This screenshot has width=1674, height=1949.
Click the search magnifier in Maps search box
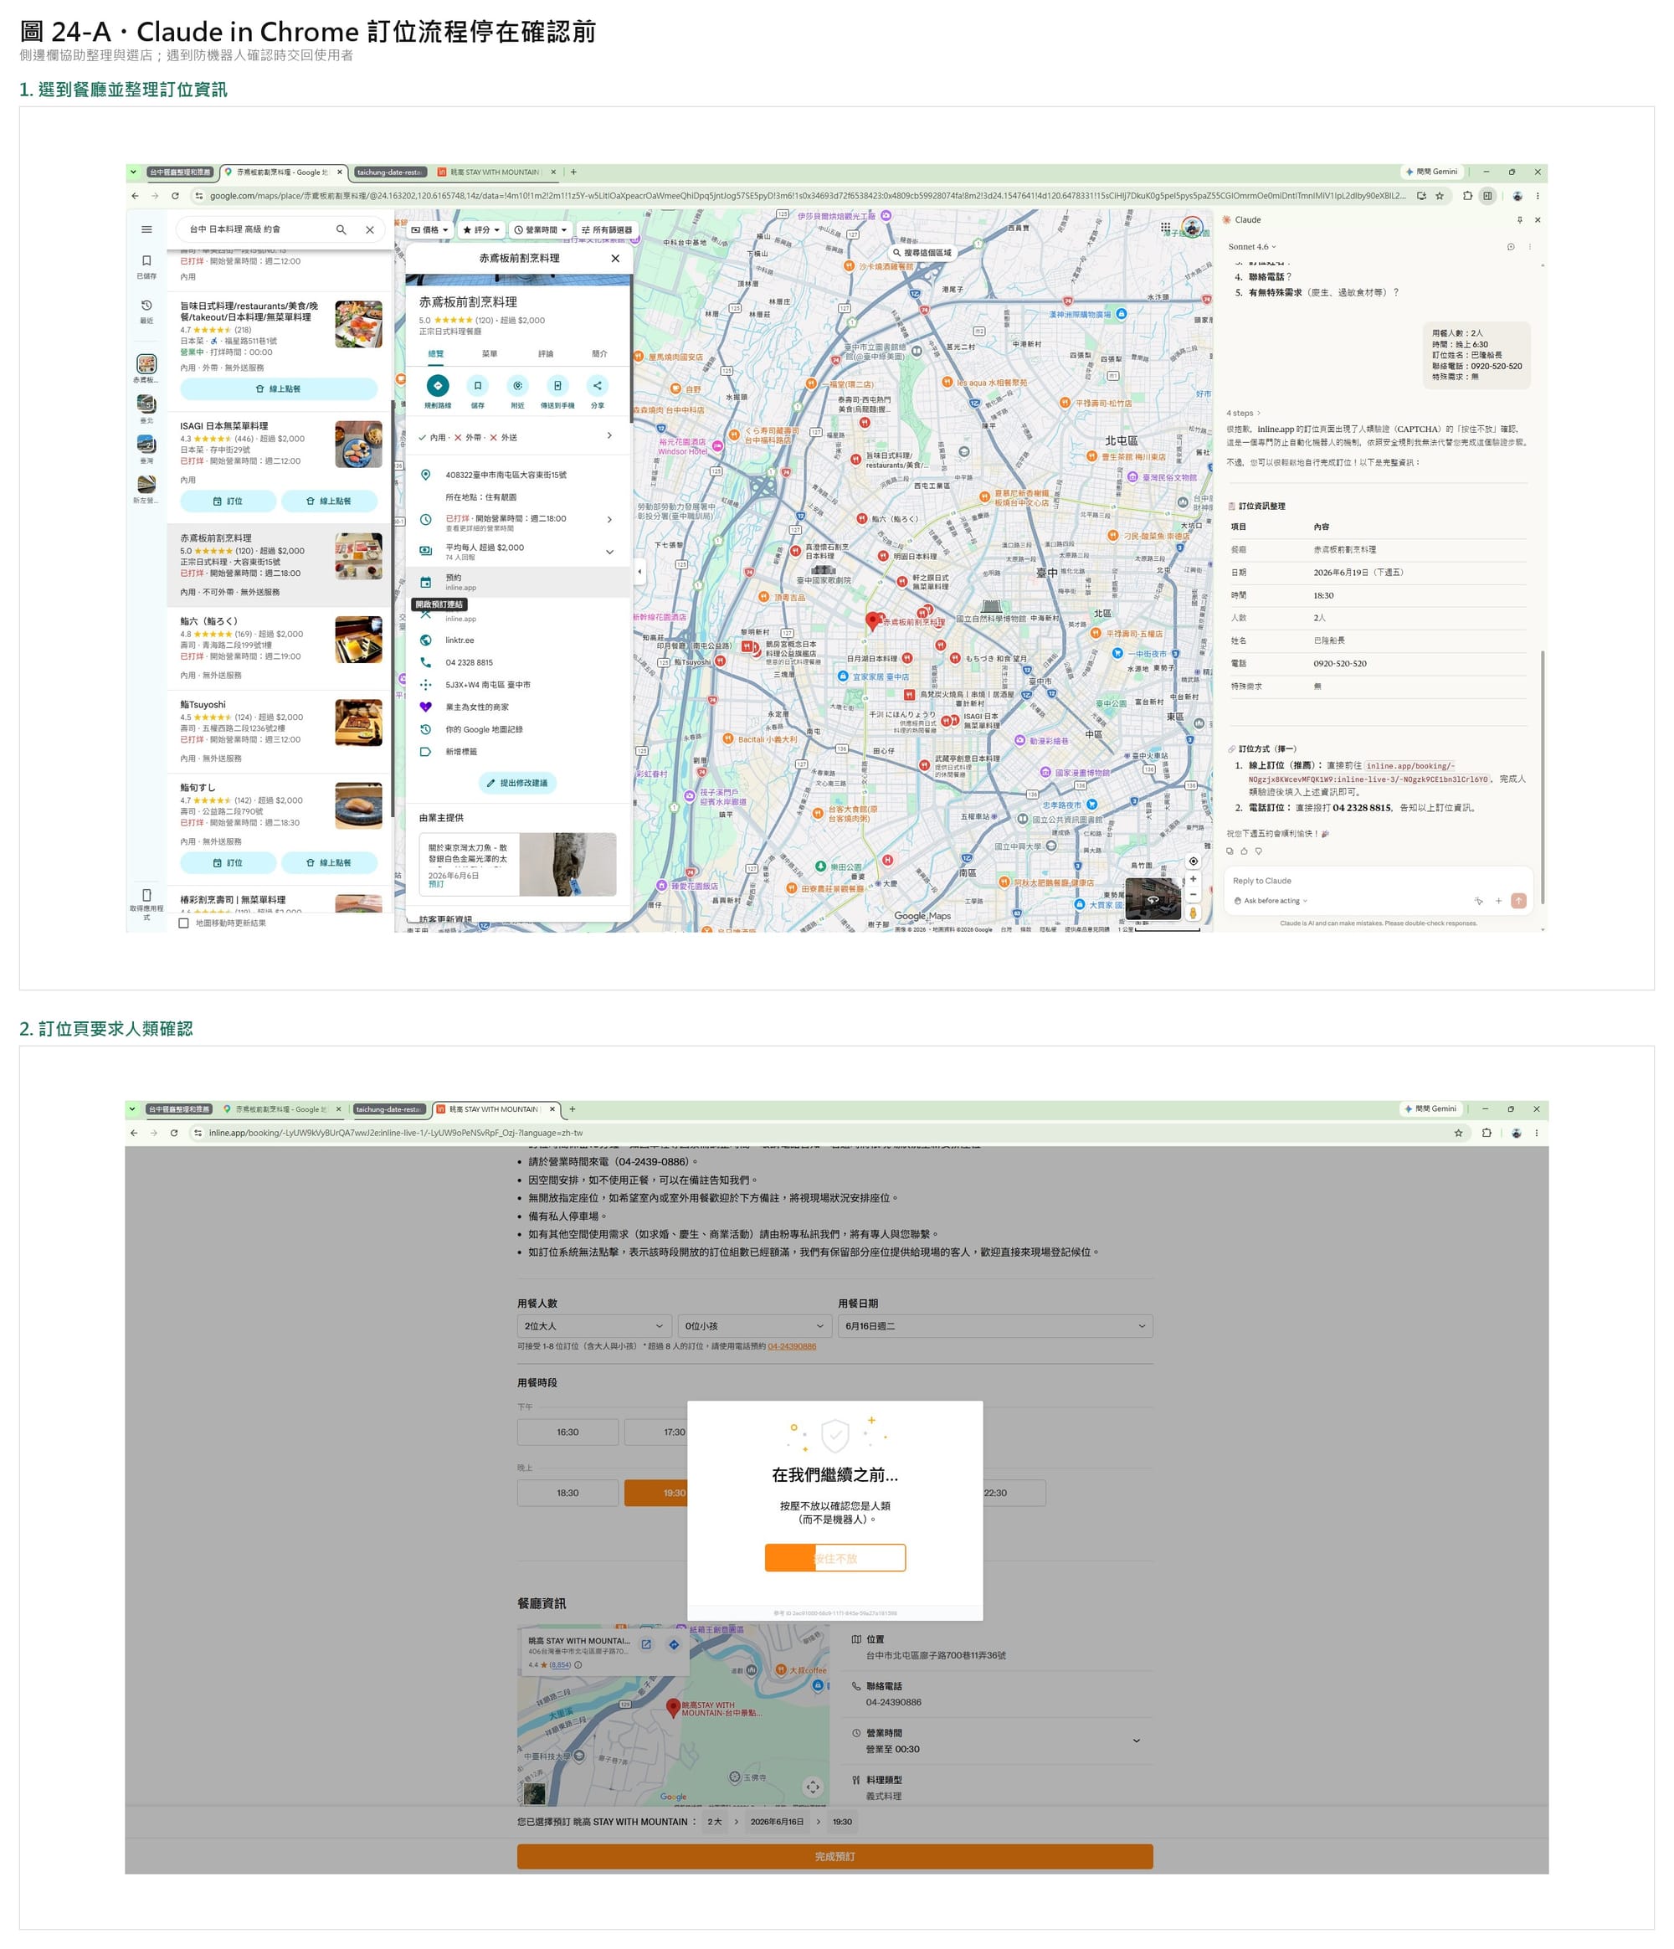[x=341, y=229]
